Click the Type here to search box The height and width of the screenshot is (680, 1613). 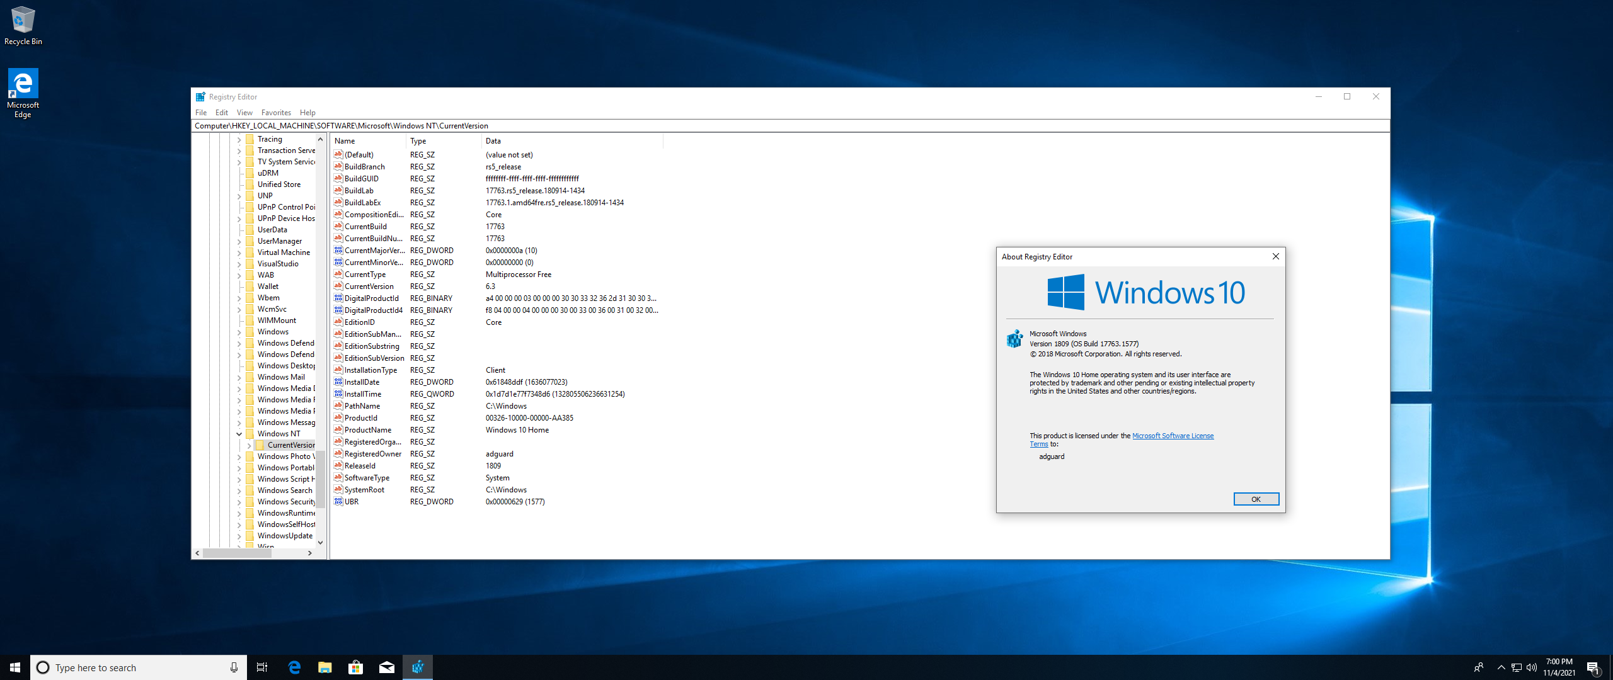tap(139, 667)
